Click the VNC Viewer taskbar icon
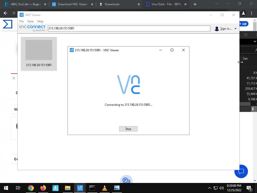 click(80, 188)
